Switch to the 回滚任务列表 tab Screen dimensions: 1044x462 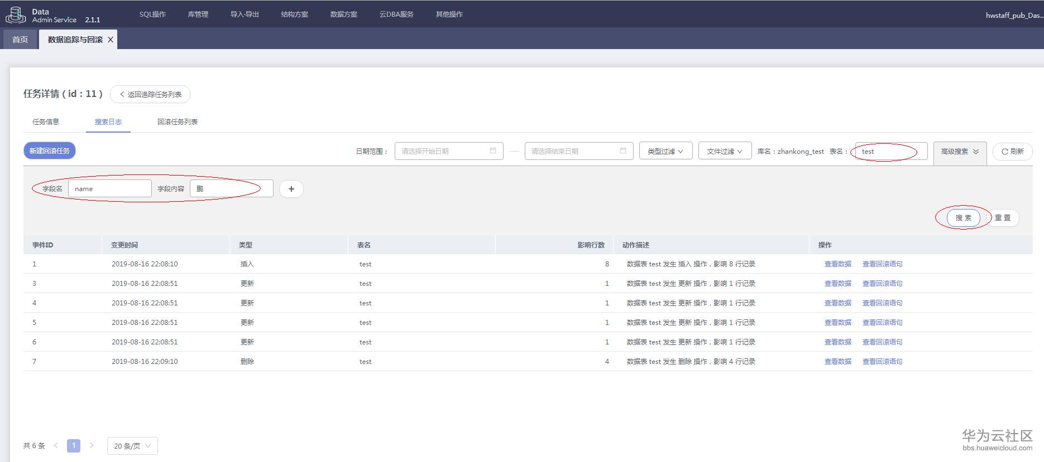(x=178, y=122)
